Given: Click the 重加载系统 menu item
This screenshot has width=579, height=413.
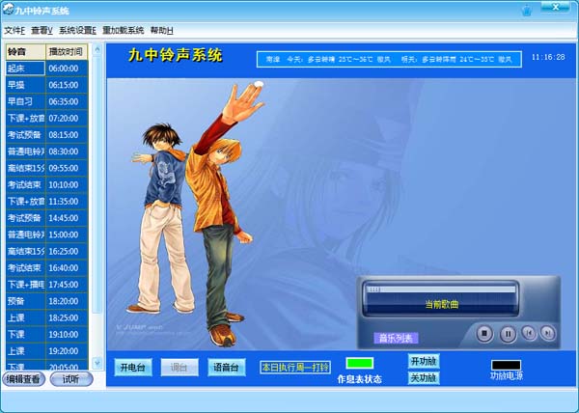Looking at the screenshot, I should (x=123, y=31).
